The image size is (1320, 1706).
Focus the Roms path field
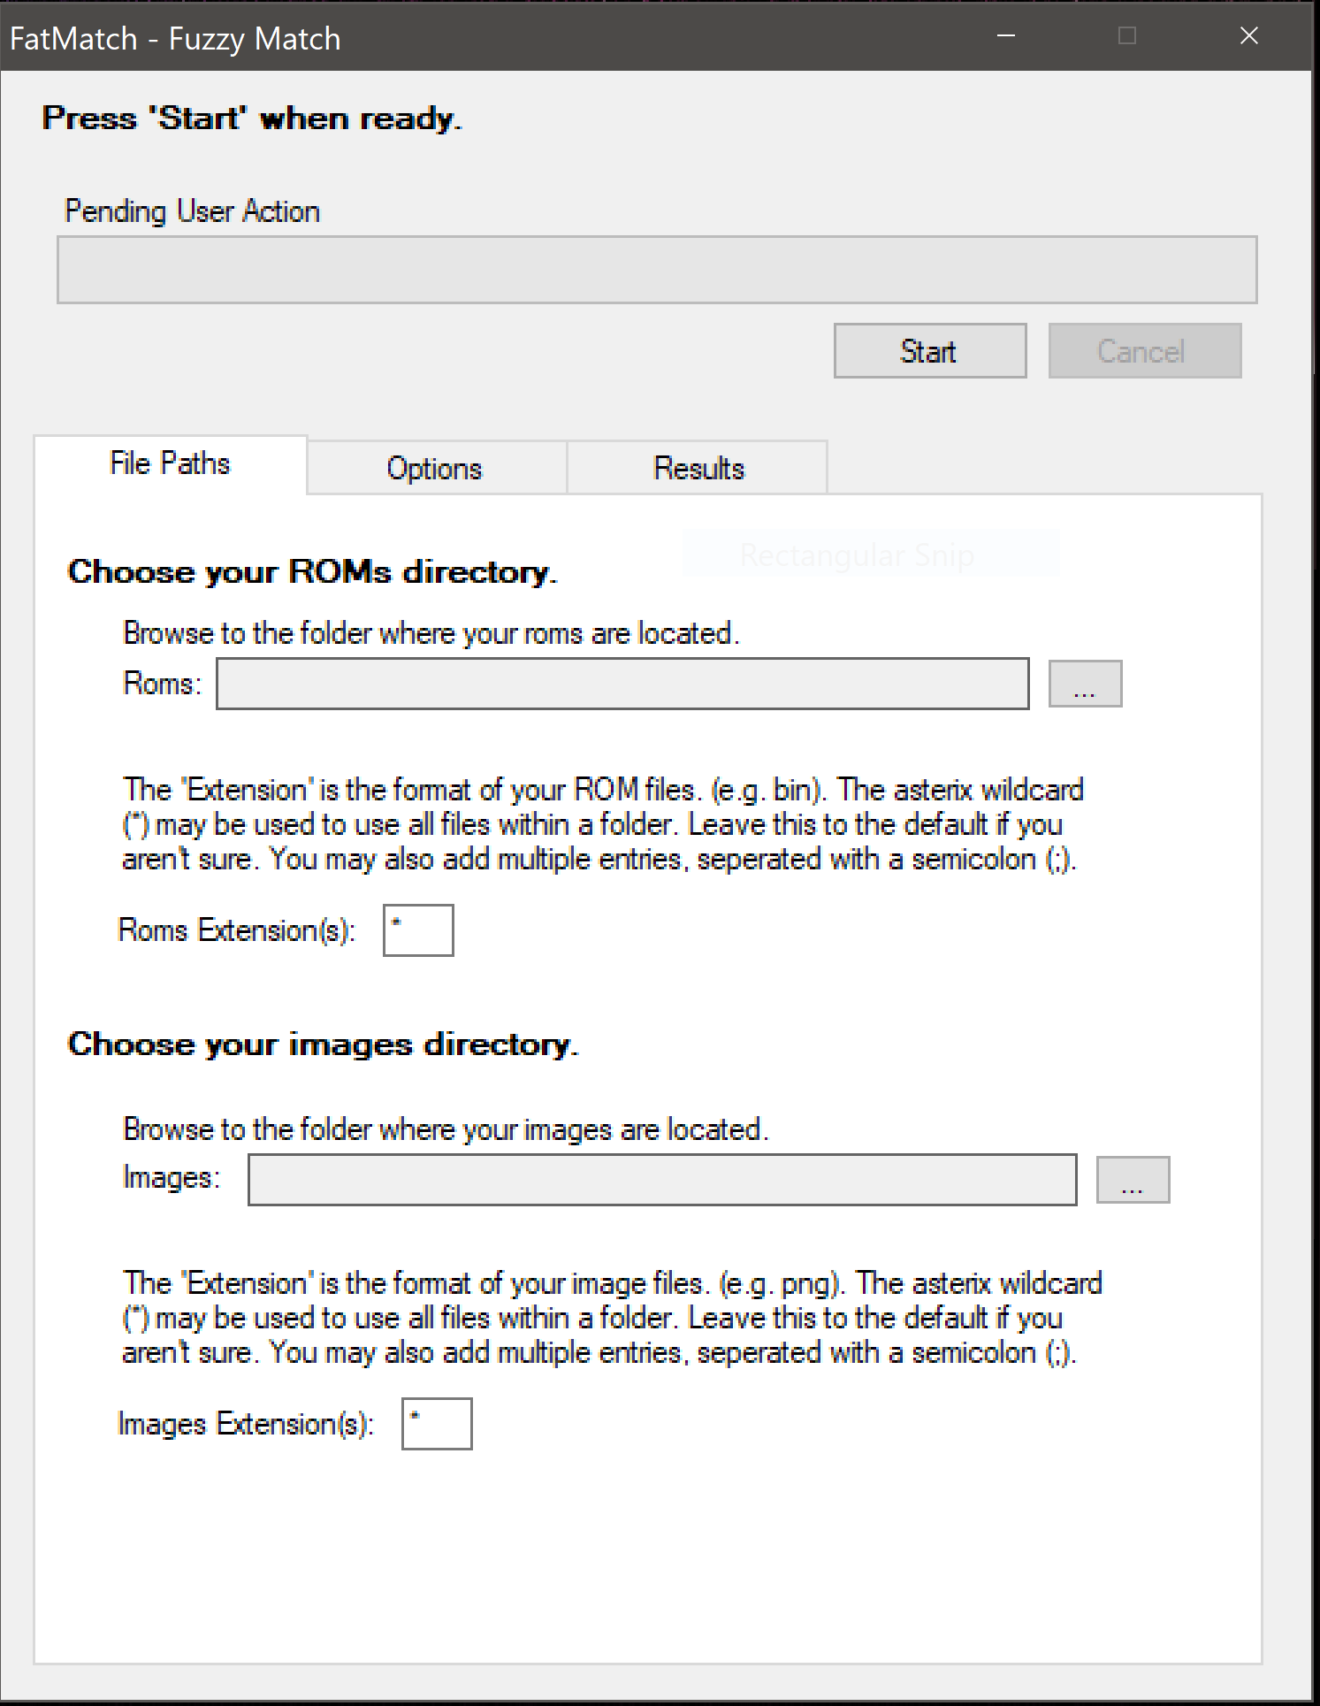tap(622, 684)
